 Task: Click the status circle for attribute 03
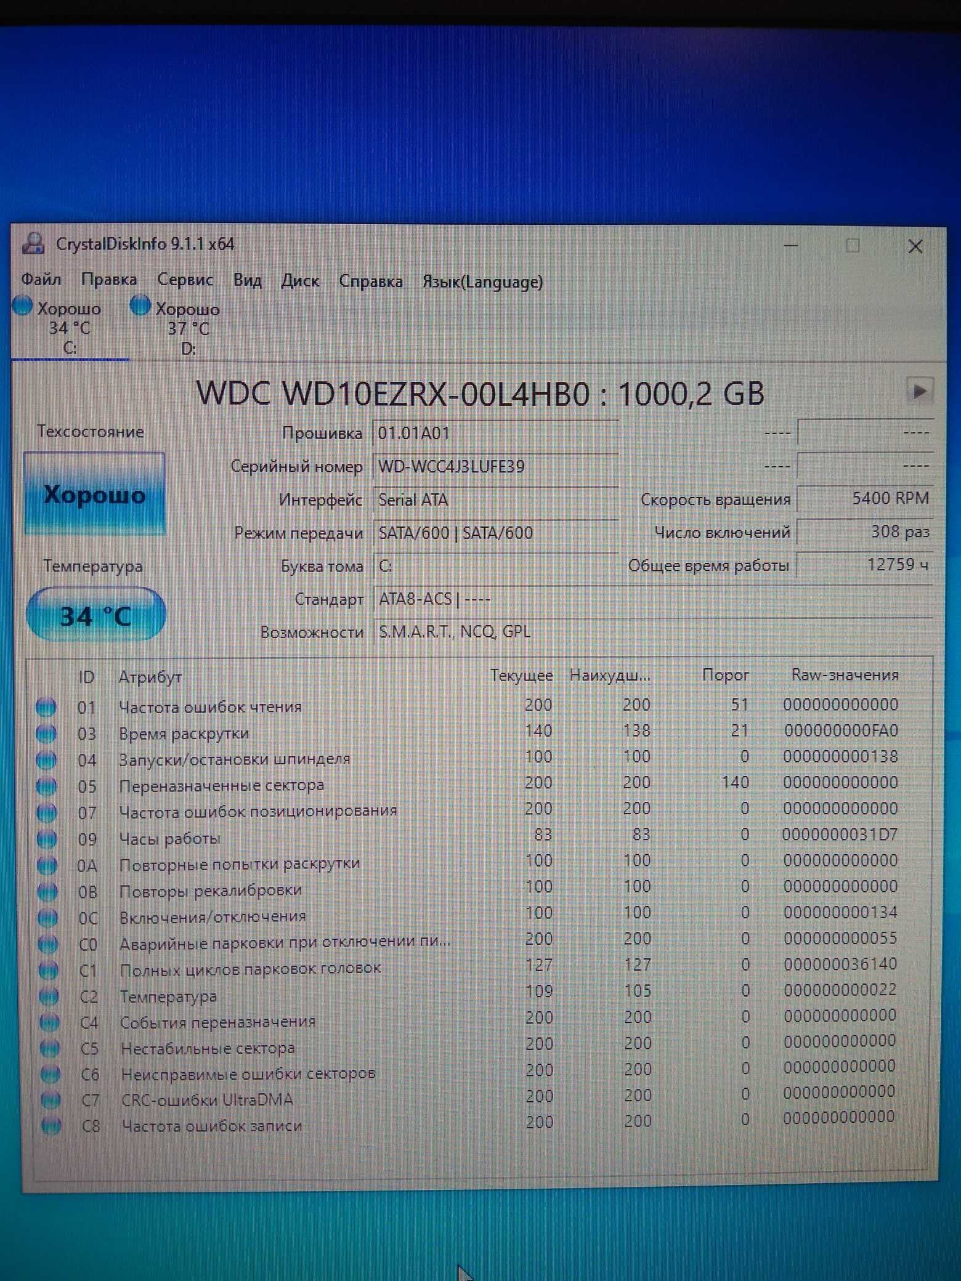(46, 733)
